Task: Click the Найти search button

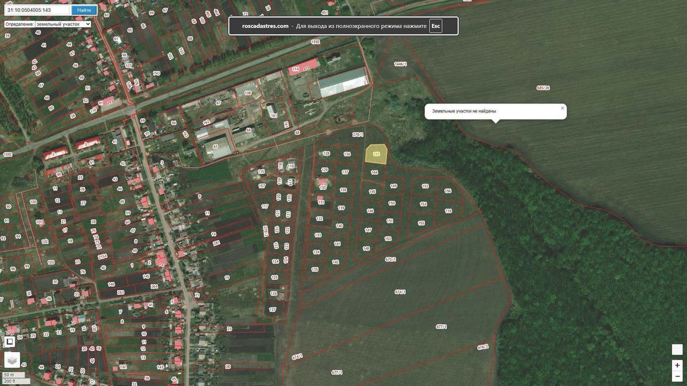Action: point(84,10)
